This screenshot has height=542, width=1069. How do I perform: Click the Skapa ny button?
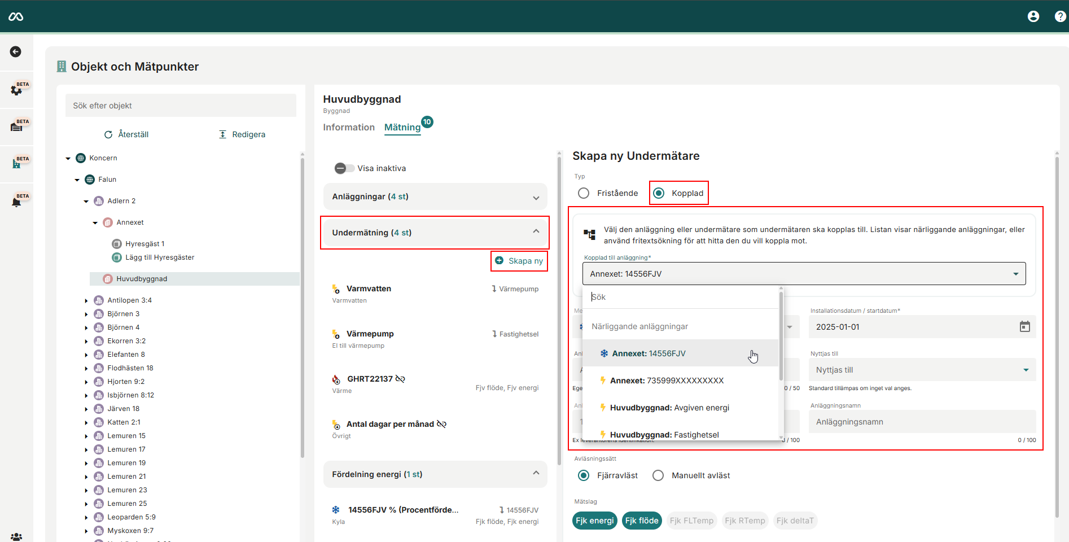pos(519,261)
